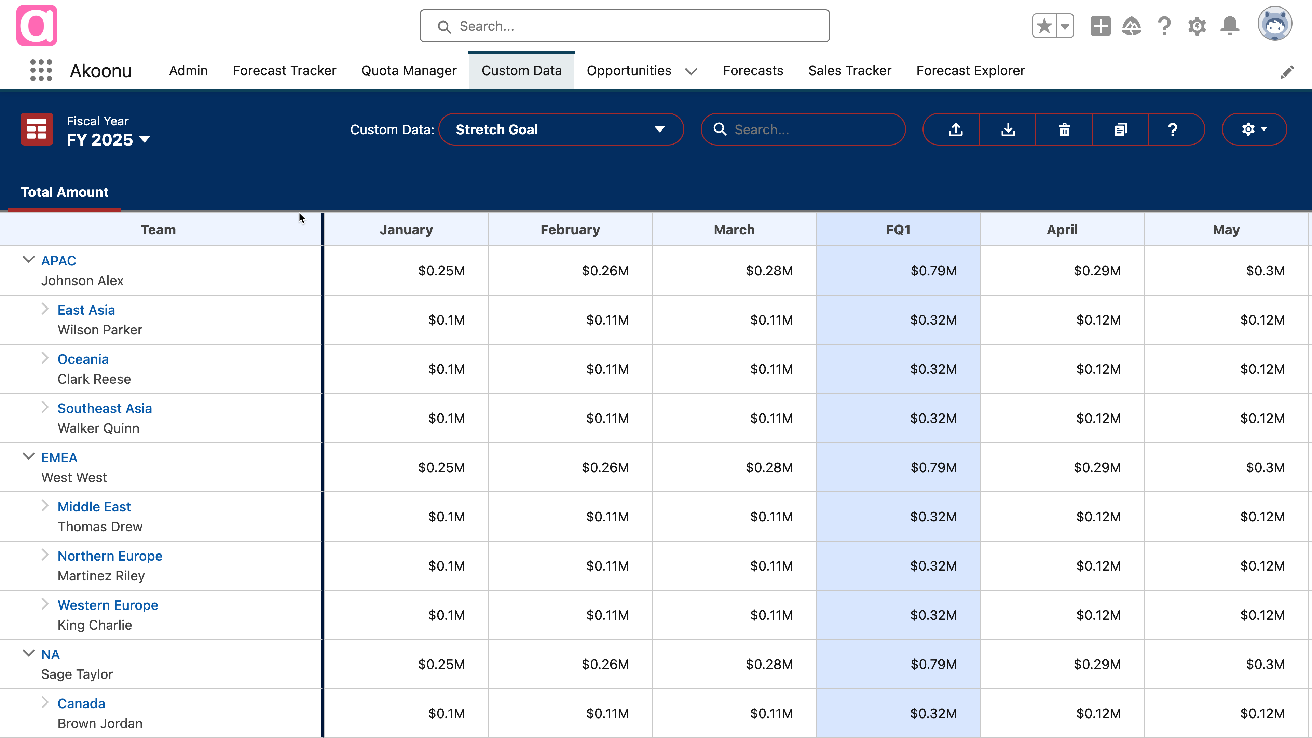This screenshot has width=1312, height=738.
Task: Open the user profile avatar
Action: click(1274, 24)
